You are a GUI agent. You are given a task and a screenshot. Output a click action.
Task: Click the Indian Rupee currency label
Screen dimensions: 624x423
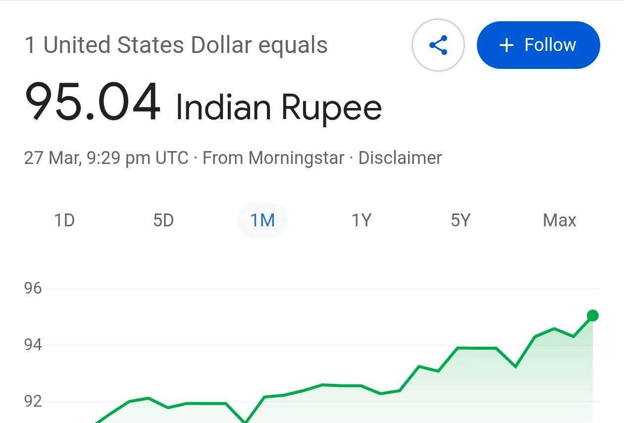(x=278, y=107)
